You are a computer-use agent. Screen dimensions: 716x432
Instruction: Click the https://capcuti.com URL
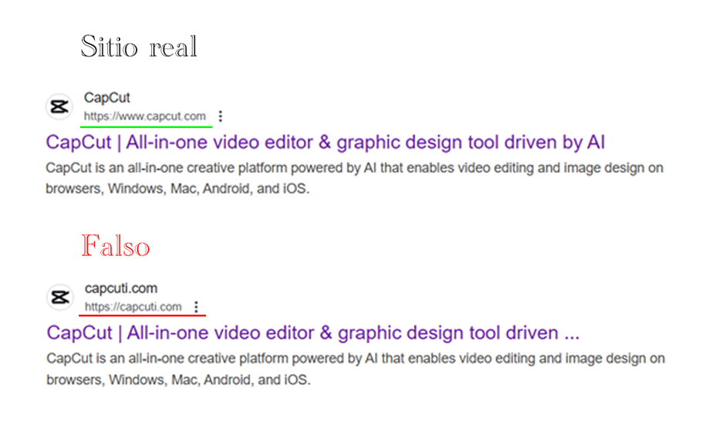pos(133,307)
